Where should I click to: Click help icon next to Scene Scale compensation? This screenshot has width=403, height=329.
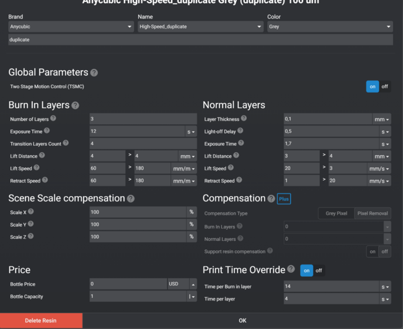pyautogui.click(x=130, y=199)
